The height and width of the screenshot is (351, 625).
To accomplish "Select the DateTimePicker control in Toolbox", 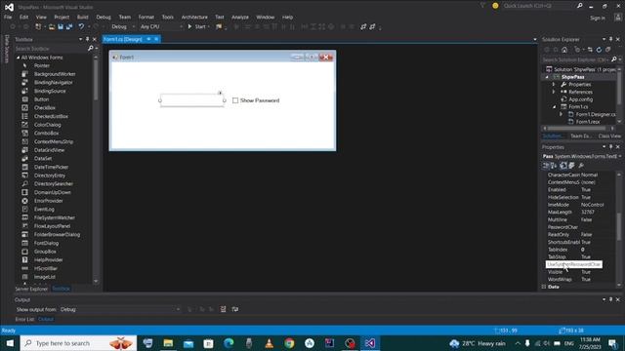I will (51, 167).
